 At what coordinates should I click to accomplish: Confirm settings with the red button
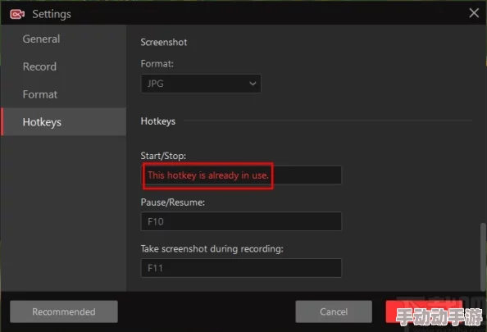pos(424,312)
